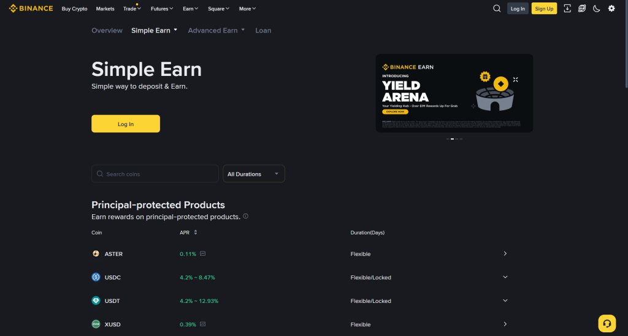This screenshot has width=628, height=336.
Task: Click ASTER's Flexible duration text
Action: point(360,254)
